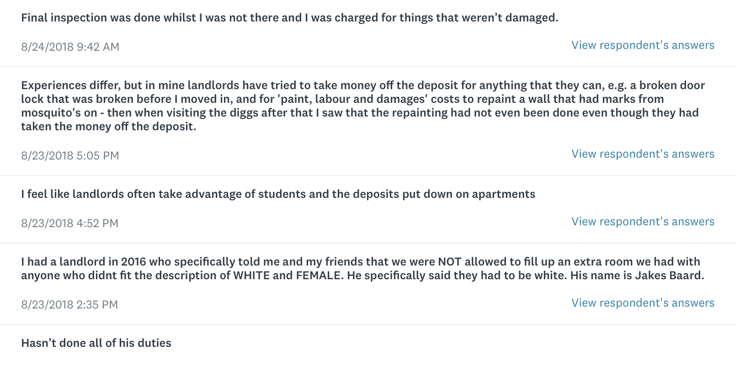Select the 'Hasn't done all of his duties' comment
Screen dimensions: 745x372
point(96,343)
